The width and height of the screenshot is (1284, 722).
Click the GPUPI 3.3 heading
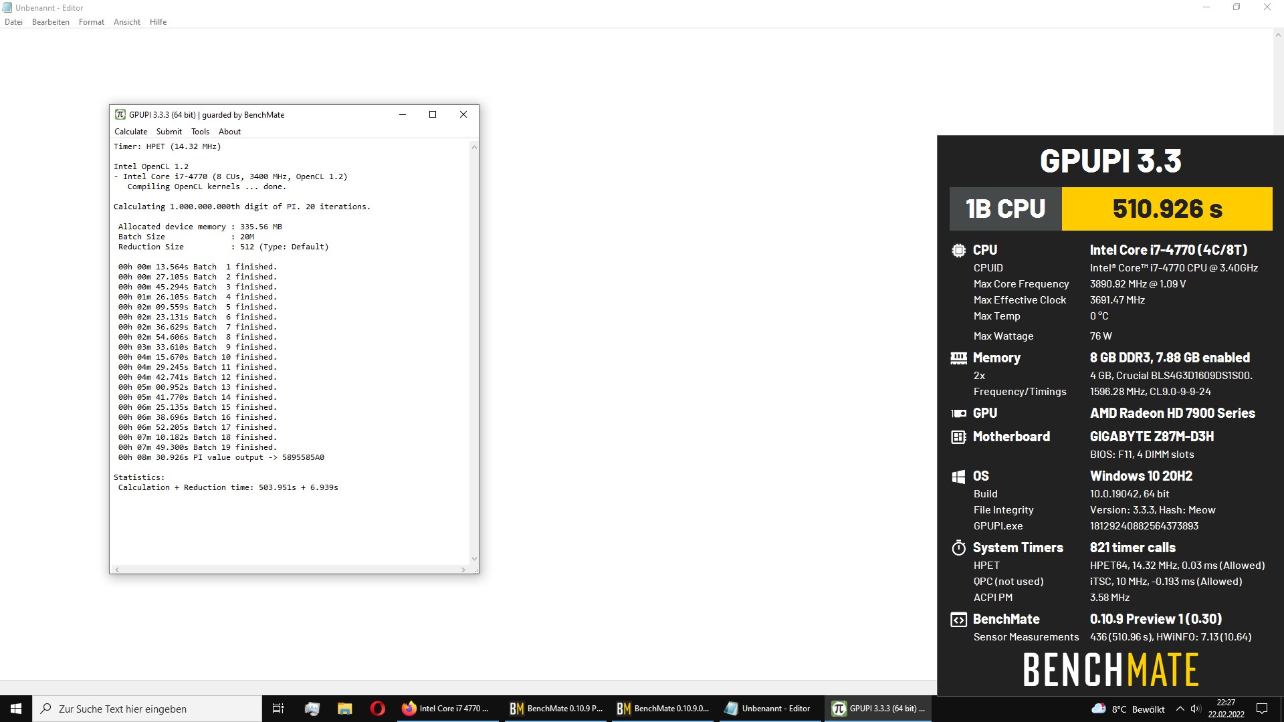[x=1111, y=161]
